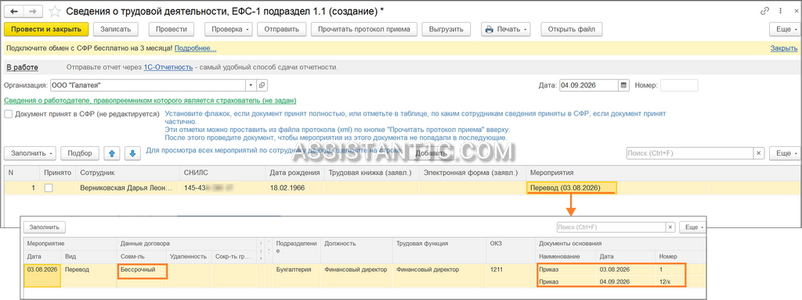Click the Номер input field
802x300 pixels.
(679, 85)
